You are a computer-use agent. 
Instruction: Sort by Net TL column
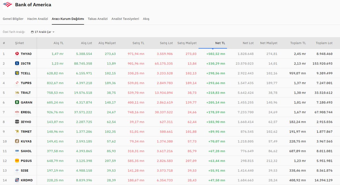click(220, 43)
